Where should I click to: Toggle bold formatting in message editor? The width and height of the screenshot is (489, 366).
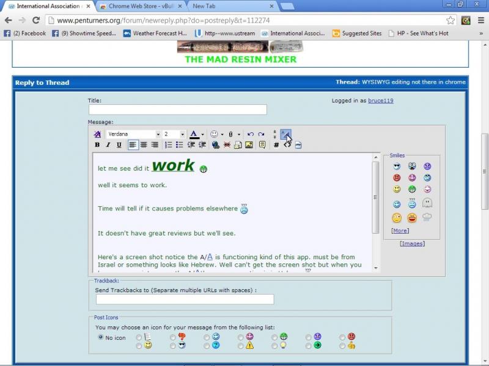(x=97, y=145)
